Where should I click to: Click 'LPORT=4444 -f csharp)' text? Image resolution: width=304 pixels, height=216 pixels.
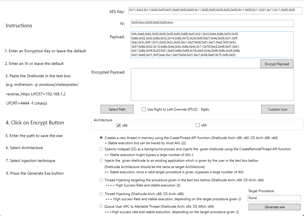tap(27, 103)
